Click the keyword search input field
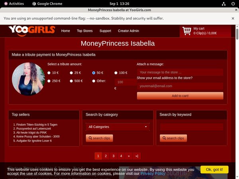 point(191,127)
